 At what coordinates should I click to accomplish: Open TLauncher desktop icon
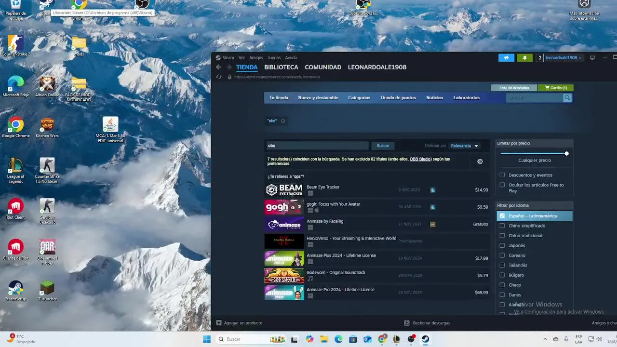click(47, 291)
